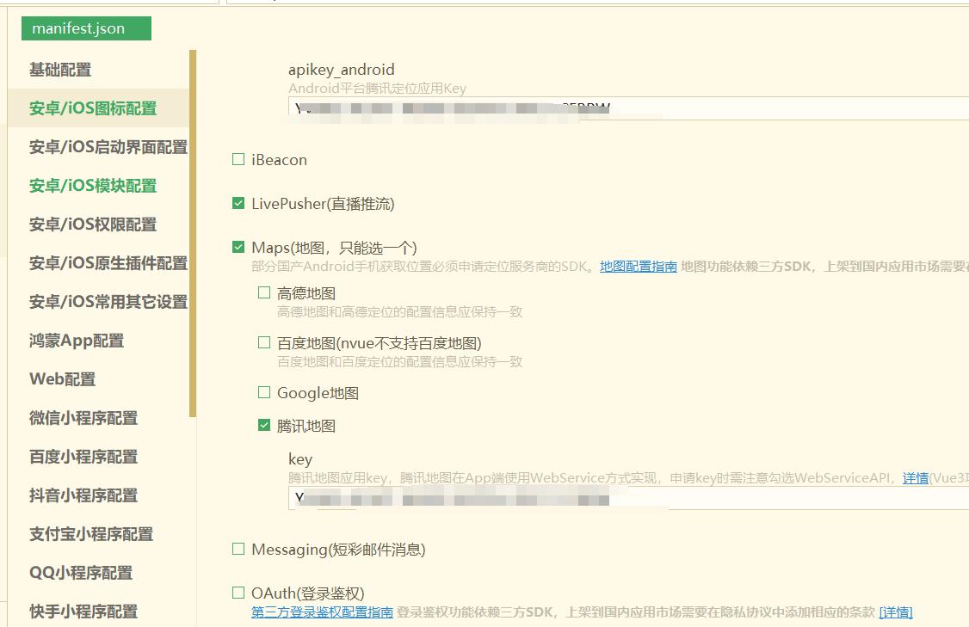Screen dimensions: 969x627
Task: Open 第三方登录鉴权配置指南 link
Action: click(x=322, y=612)
